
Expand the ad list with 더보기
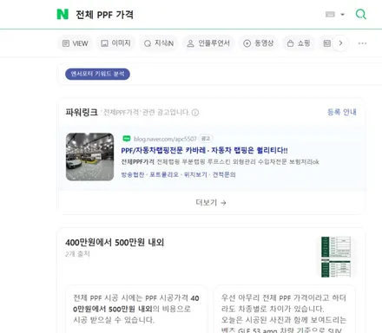[x=211, y=203]
